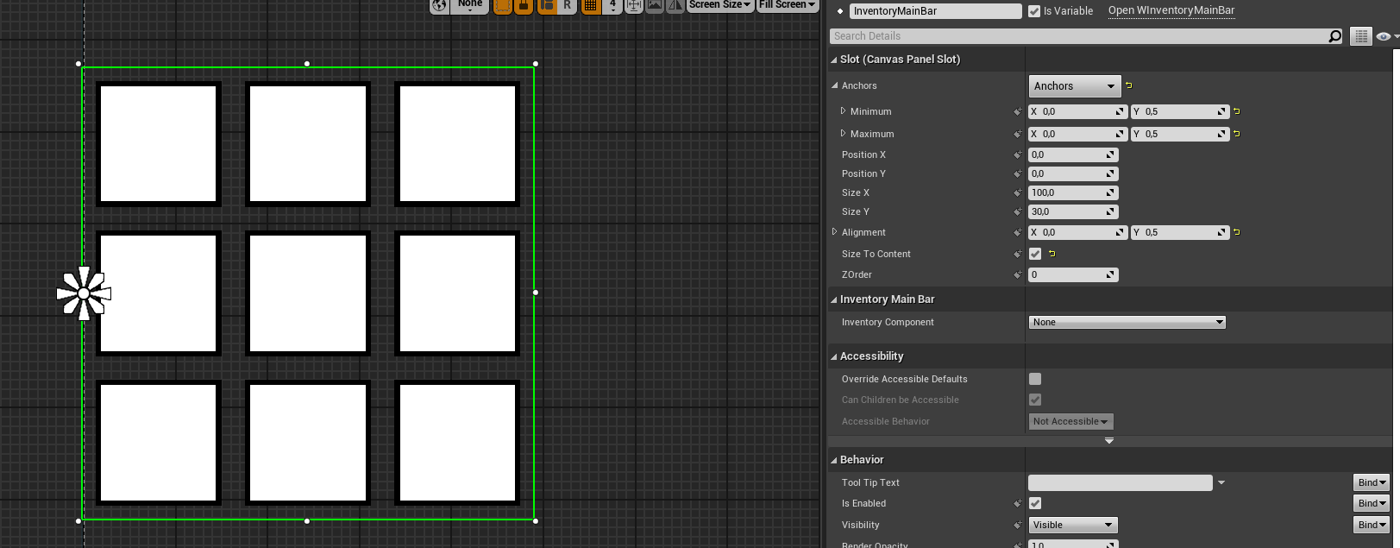The width and height of the screenshot is (1400, 548).
Task: Click the Search Details input field
Action: [1078, 36]
